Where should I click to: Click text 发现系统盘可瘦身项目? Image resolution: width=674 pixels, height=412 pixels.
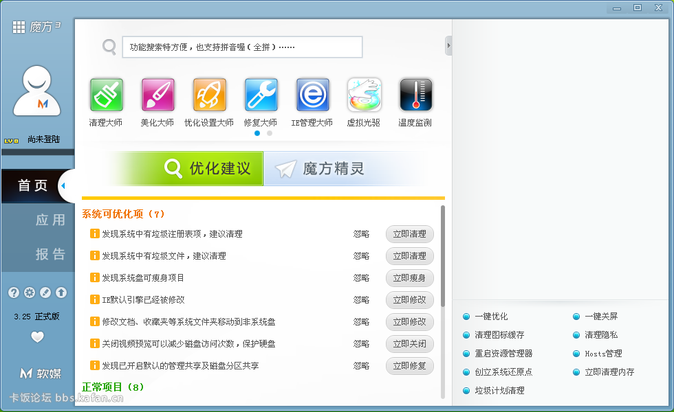(143, 277)
